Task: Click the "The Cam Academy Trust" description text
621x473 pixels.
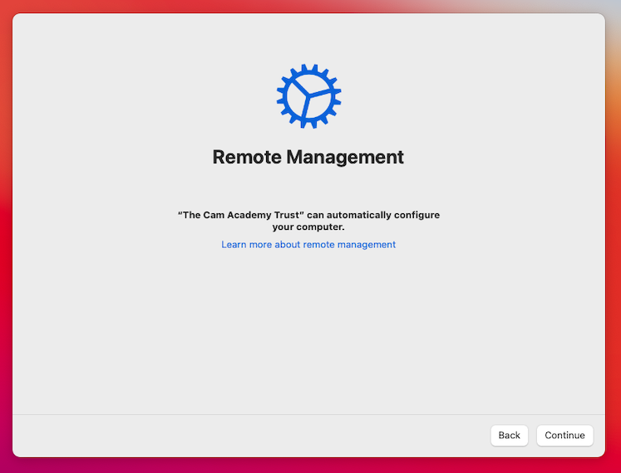Action: 308,221
